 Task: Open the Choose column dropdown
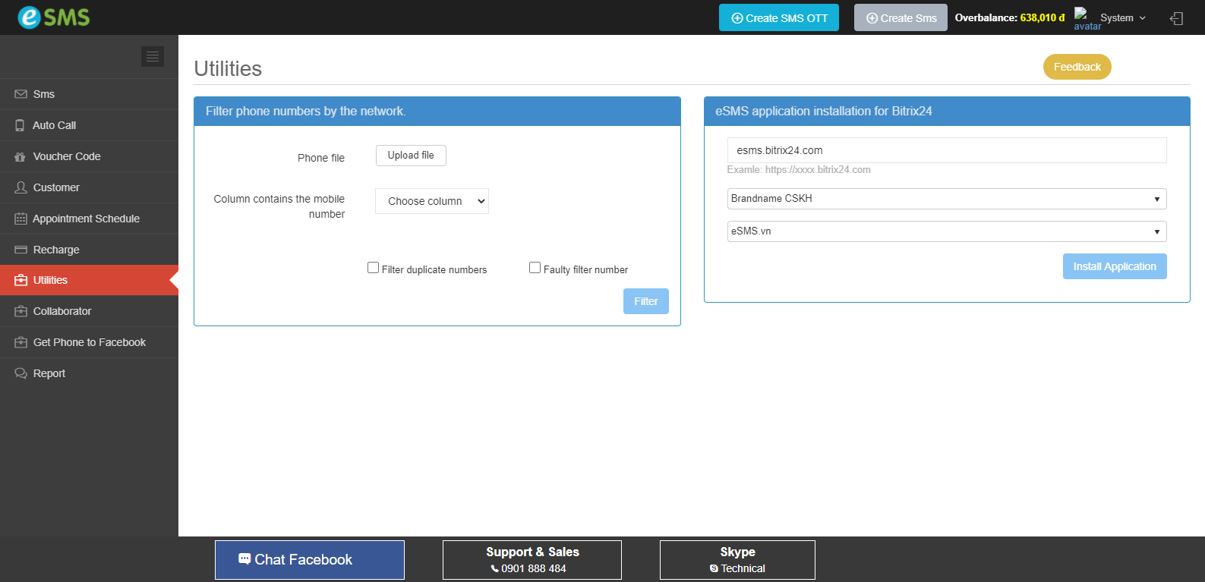[432, 201]
